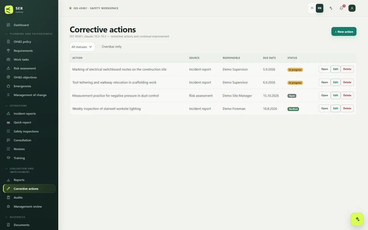368x230 pixels.
Task: Enable the Overdue only checkbox
Action: [99, 46]
